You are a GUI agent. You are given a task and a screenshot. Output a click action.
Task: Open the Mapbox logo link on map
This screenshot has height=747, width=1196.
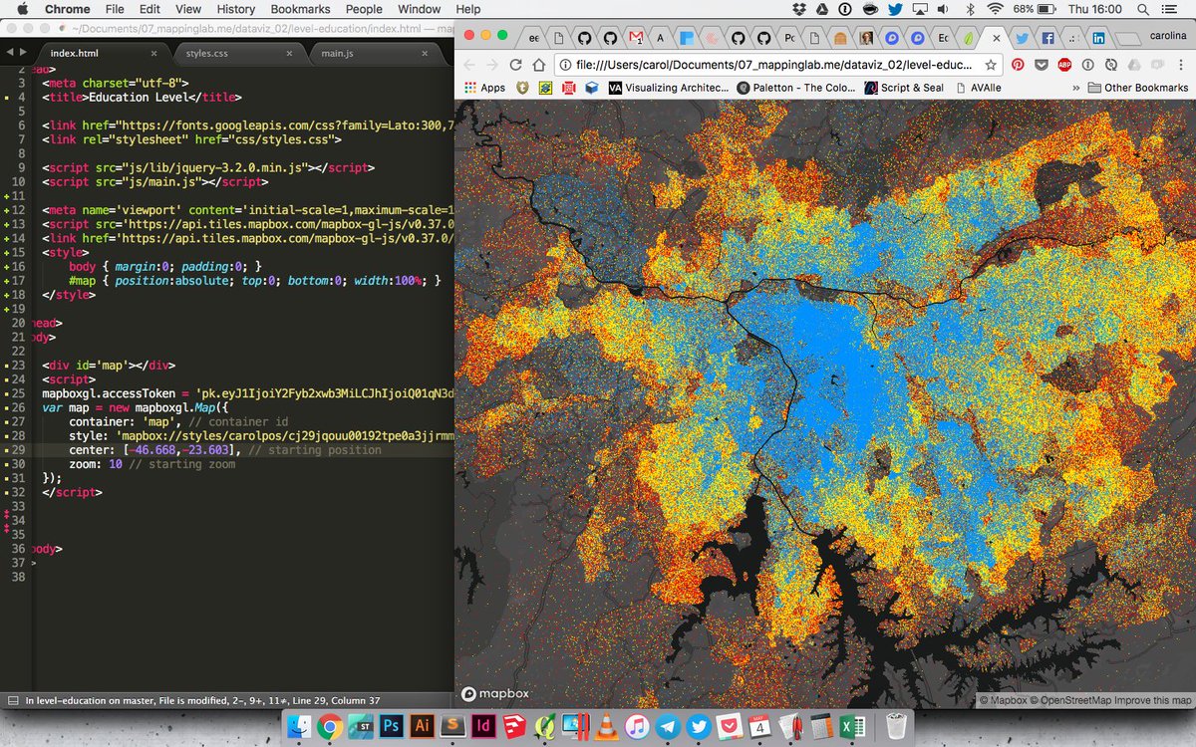pos(495,693)
